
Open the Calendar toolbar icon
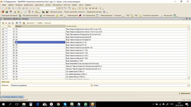coord(83,8)
